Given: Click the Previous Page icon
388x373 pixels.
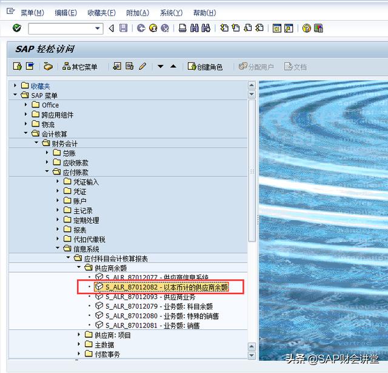Looking at the screenshot, I should (236, 28).
